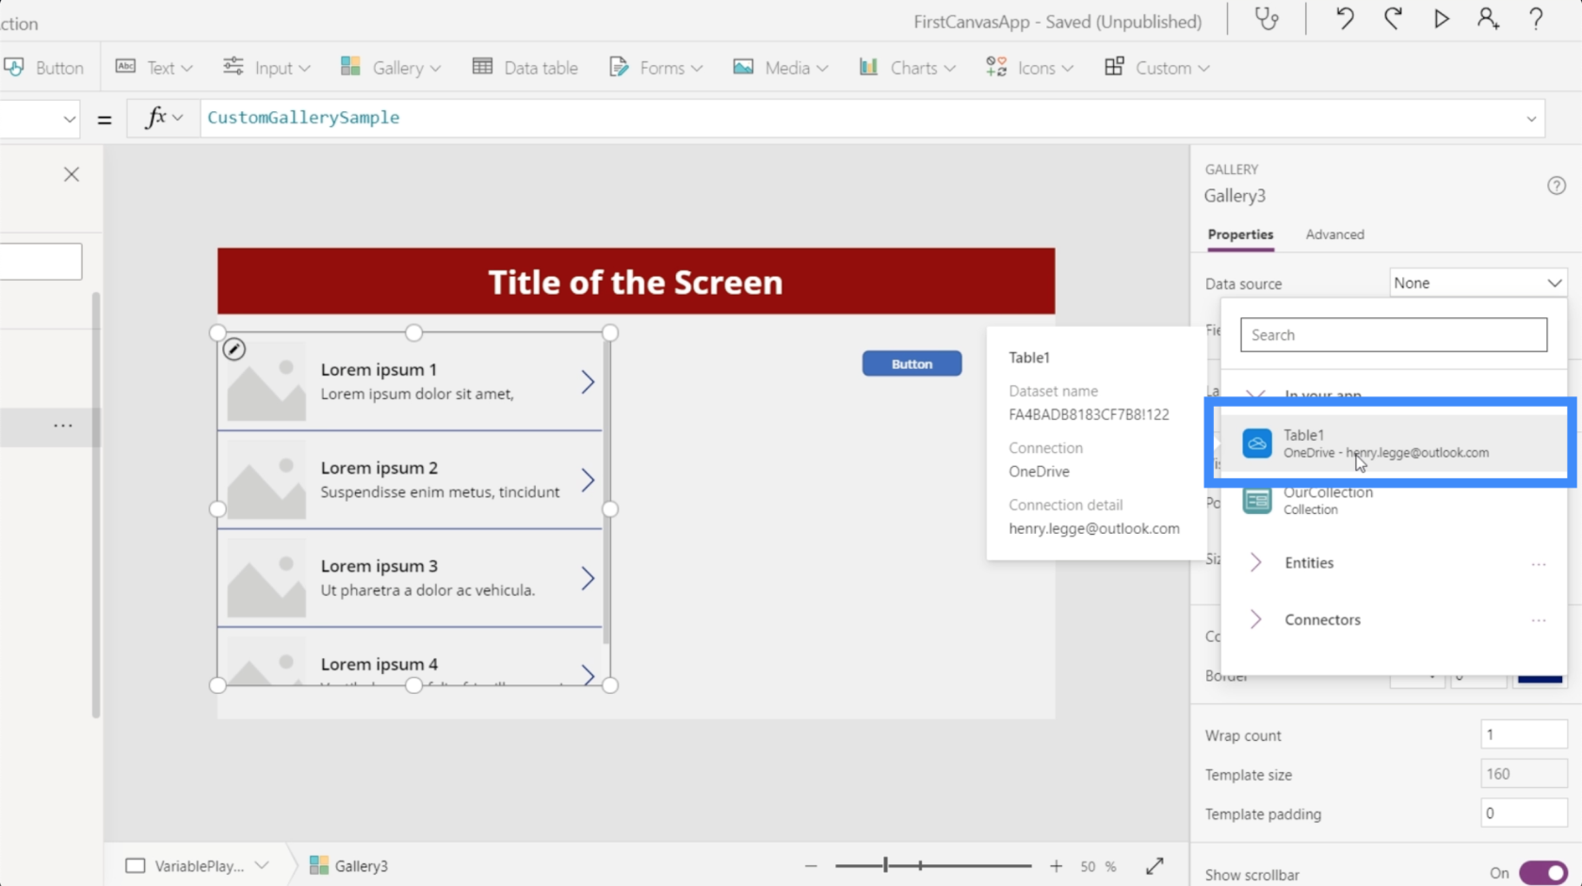Expand the formula bar chevron

pos(1531,119)
